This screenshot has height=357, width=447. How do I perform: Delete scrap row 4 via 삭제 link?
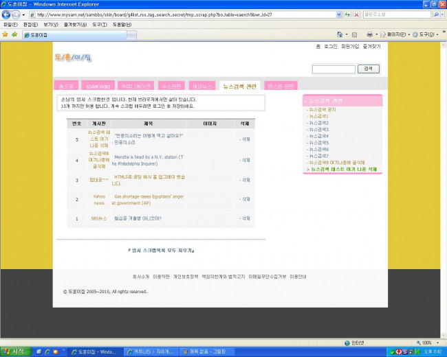tap(245, 160)
